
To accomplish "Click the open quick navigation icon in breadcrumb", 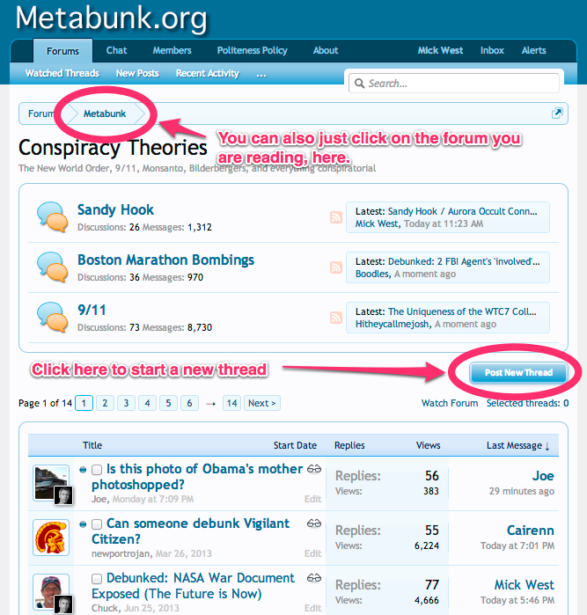I will coord(557,113).
